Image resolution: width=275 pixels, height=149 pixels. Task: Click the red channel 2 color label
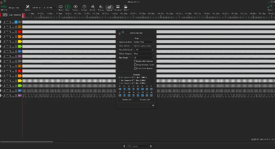pyautogui.click(x=20, y=32)
